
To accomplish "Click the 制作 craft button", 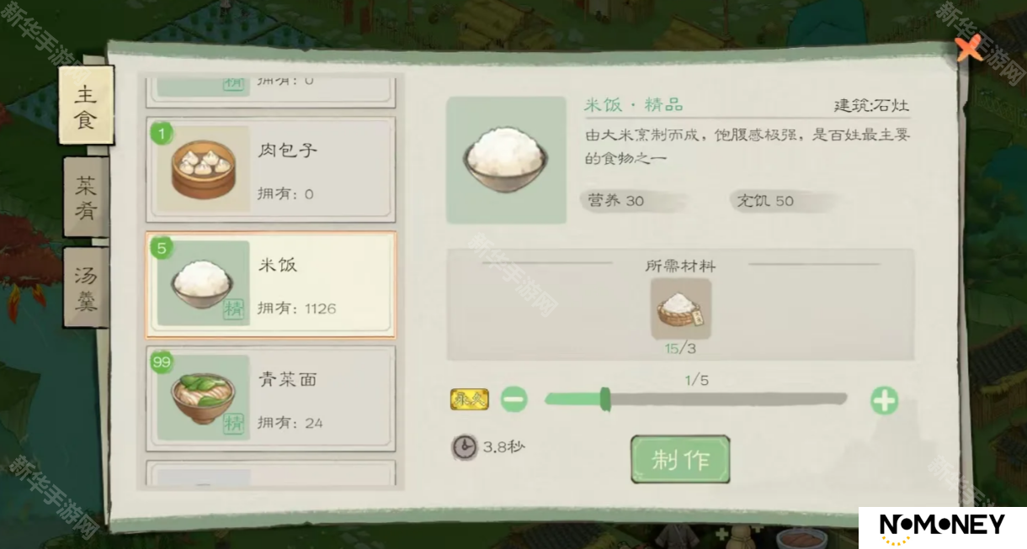I will [680, 459].
